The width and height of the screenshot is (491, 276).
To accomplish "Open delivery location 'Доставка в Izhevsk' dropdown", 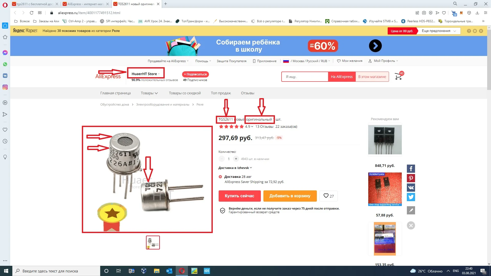I will 235,168.
